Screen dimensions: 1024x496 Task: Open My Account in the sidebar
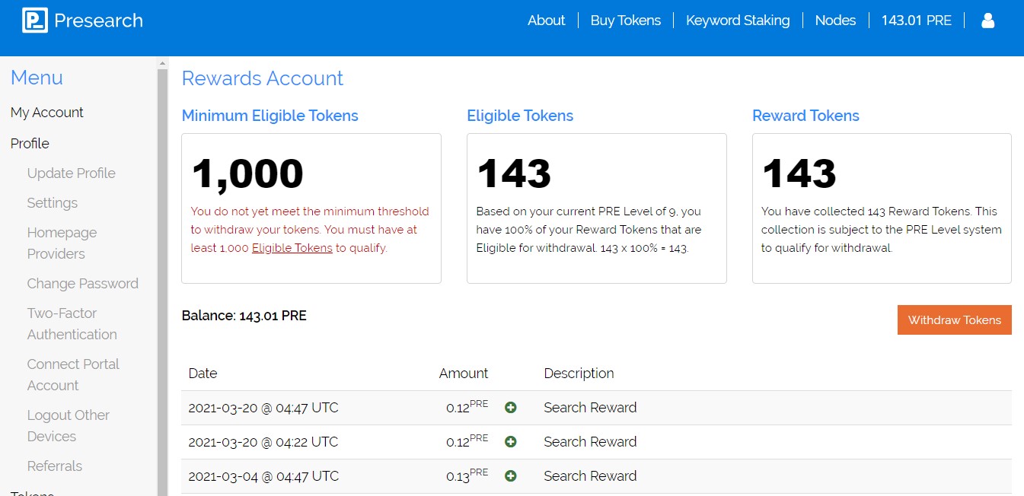pyautogui.click(x=47, y=113)
